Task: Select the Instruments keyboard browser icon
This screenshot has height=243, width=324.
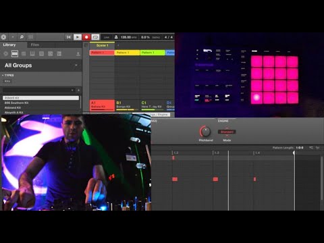Action: point(32,54)
